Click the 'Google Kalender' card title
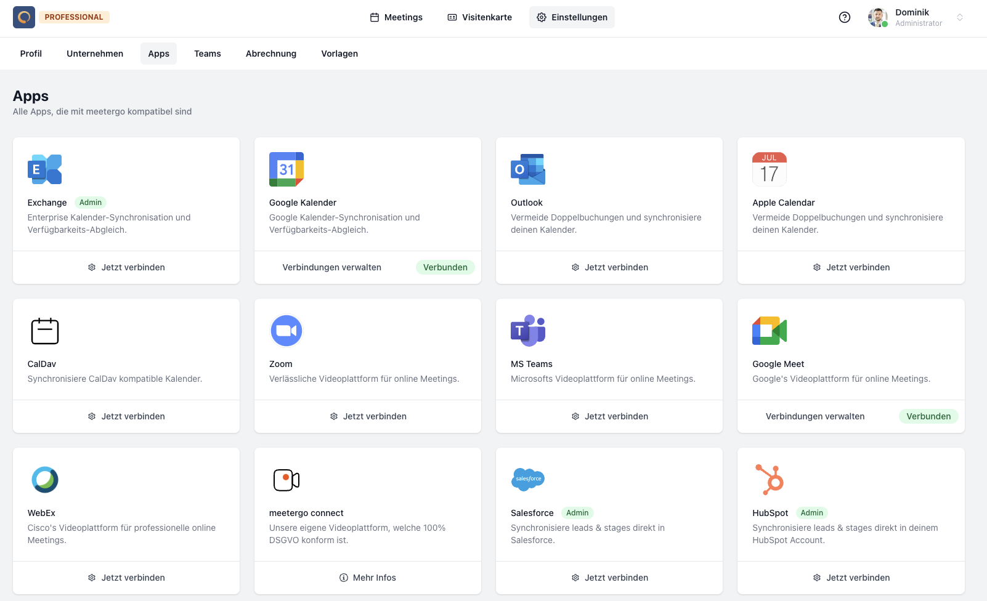 (x=303, y=203)
